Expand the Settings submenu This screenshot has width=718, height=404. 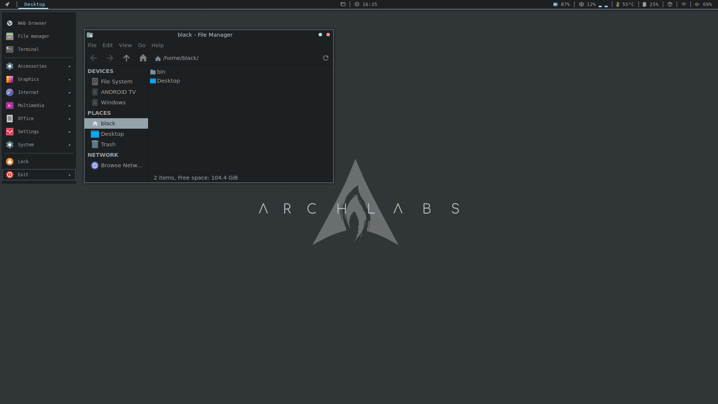[39, 132]
